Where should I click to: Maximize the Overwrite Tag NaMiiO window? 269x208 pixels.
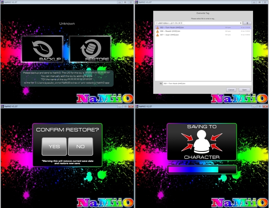tap(260, 2)
